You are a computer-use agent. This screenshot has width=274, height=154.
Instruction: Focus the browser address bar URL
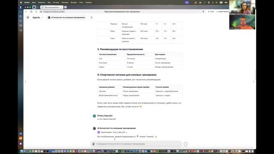tap(54, 12)
